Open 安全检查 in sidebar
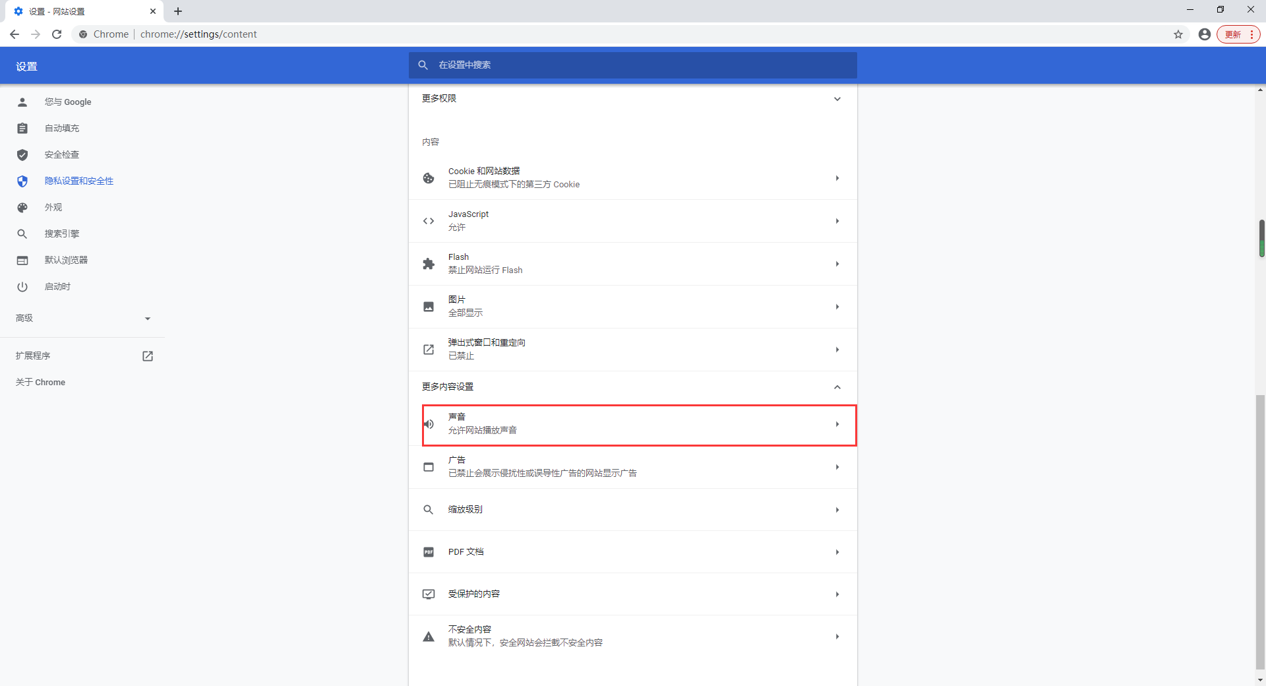 click(82, 155)
